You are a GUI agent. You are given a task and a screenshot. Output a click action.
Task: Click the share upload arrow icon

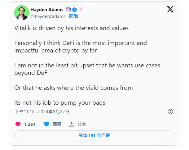(71, 124)
